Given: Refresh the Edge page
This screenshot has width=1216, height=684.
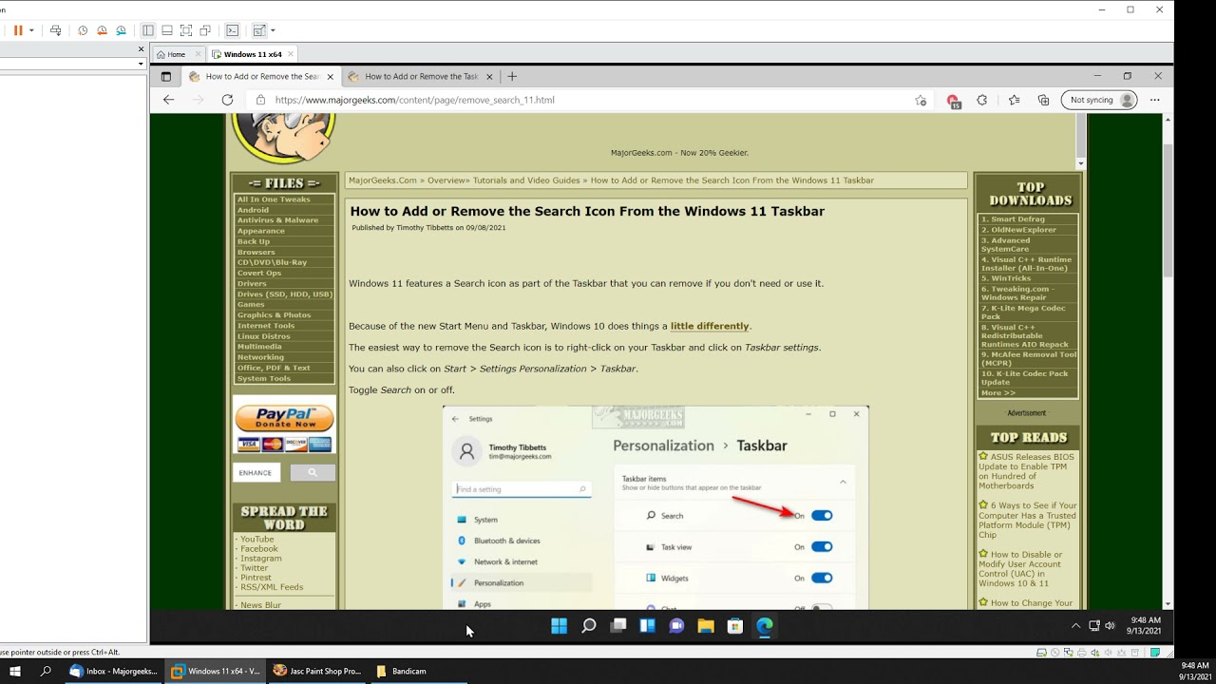Looking at the screenshot, I should [x=227, y=100].
